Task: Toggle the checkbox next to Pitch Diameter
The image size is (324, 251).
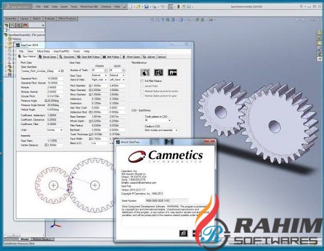Action: [x=90, y=86]
